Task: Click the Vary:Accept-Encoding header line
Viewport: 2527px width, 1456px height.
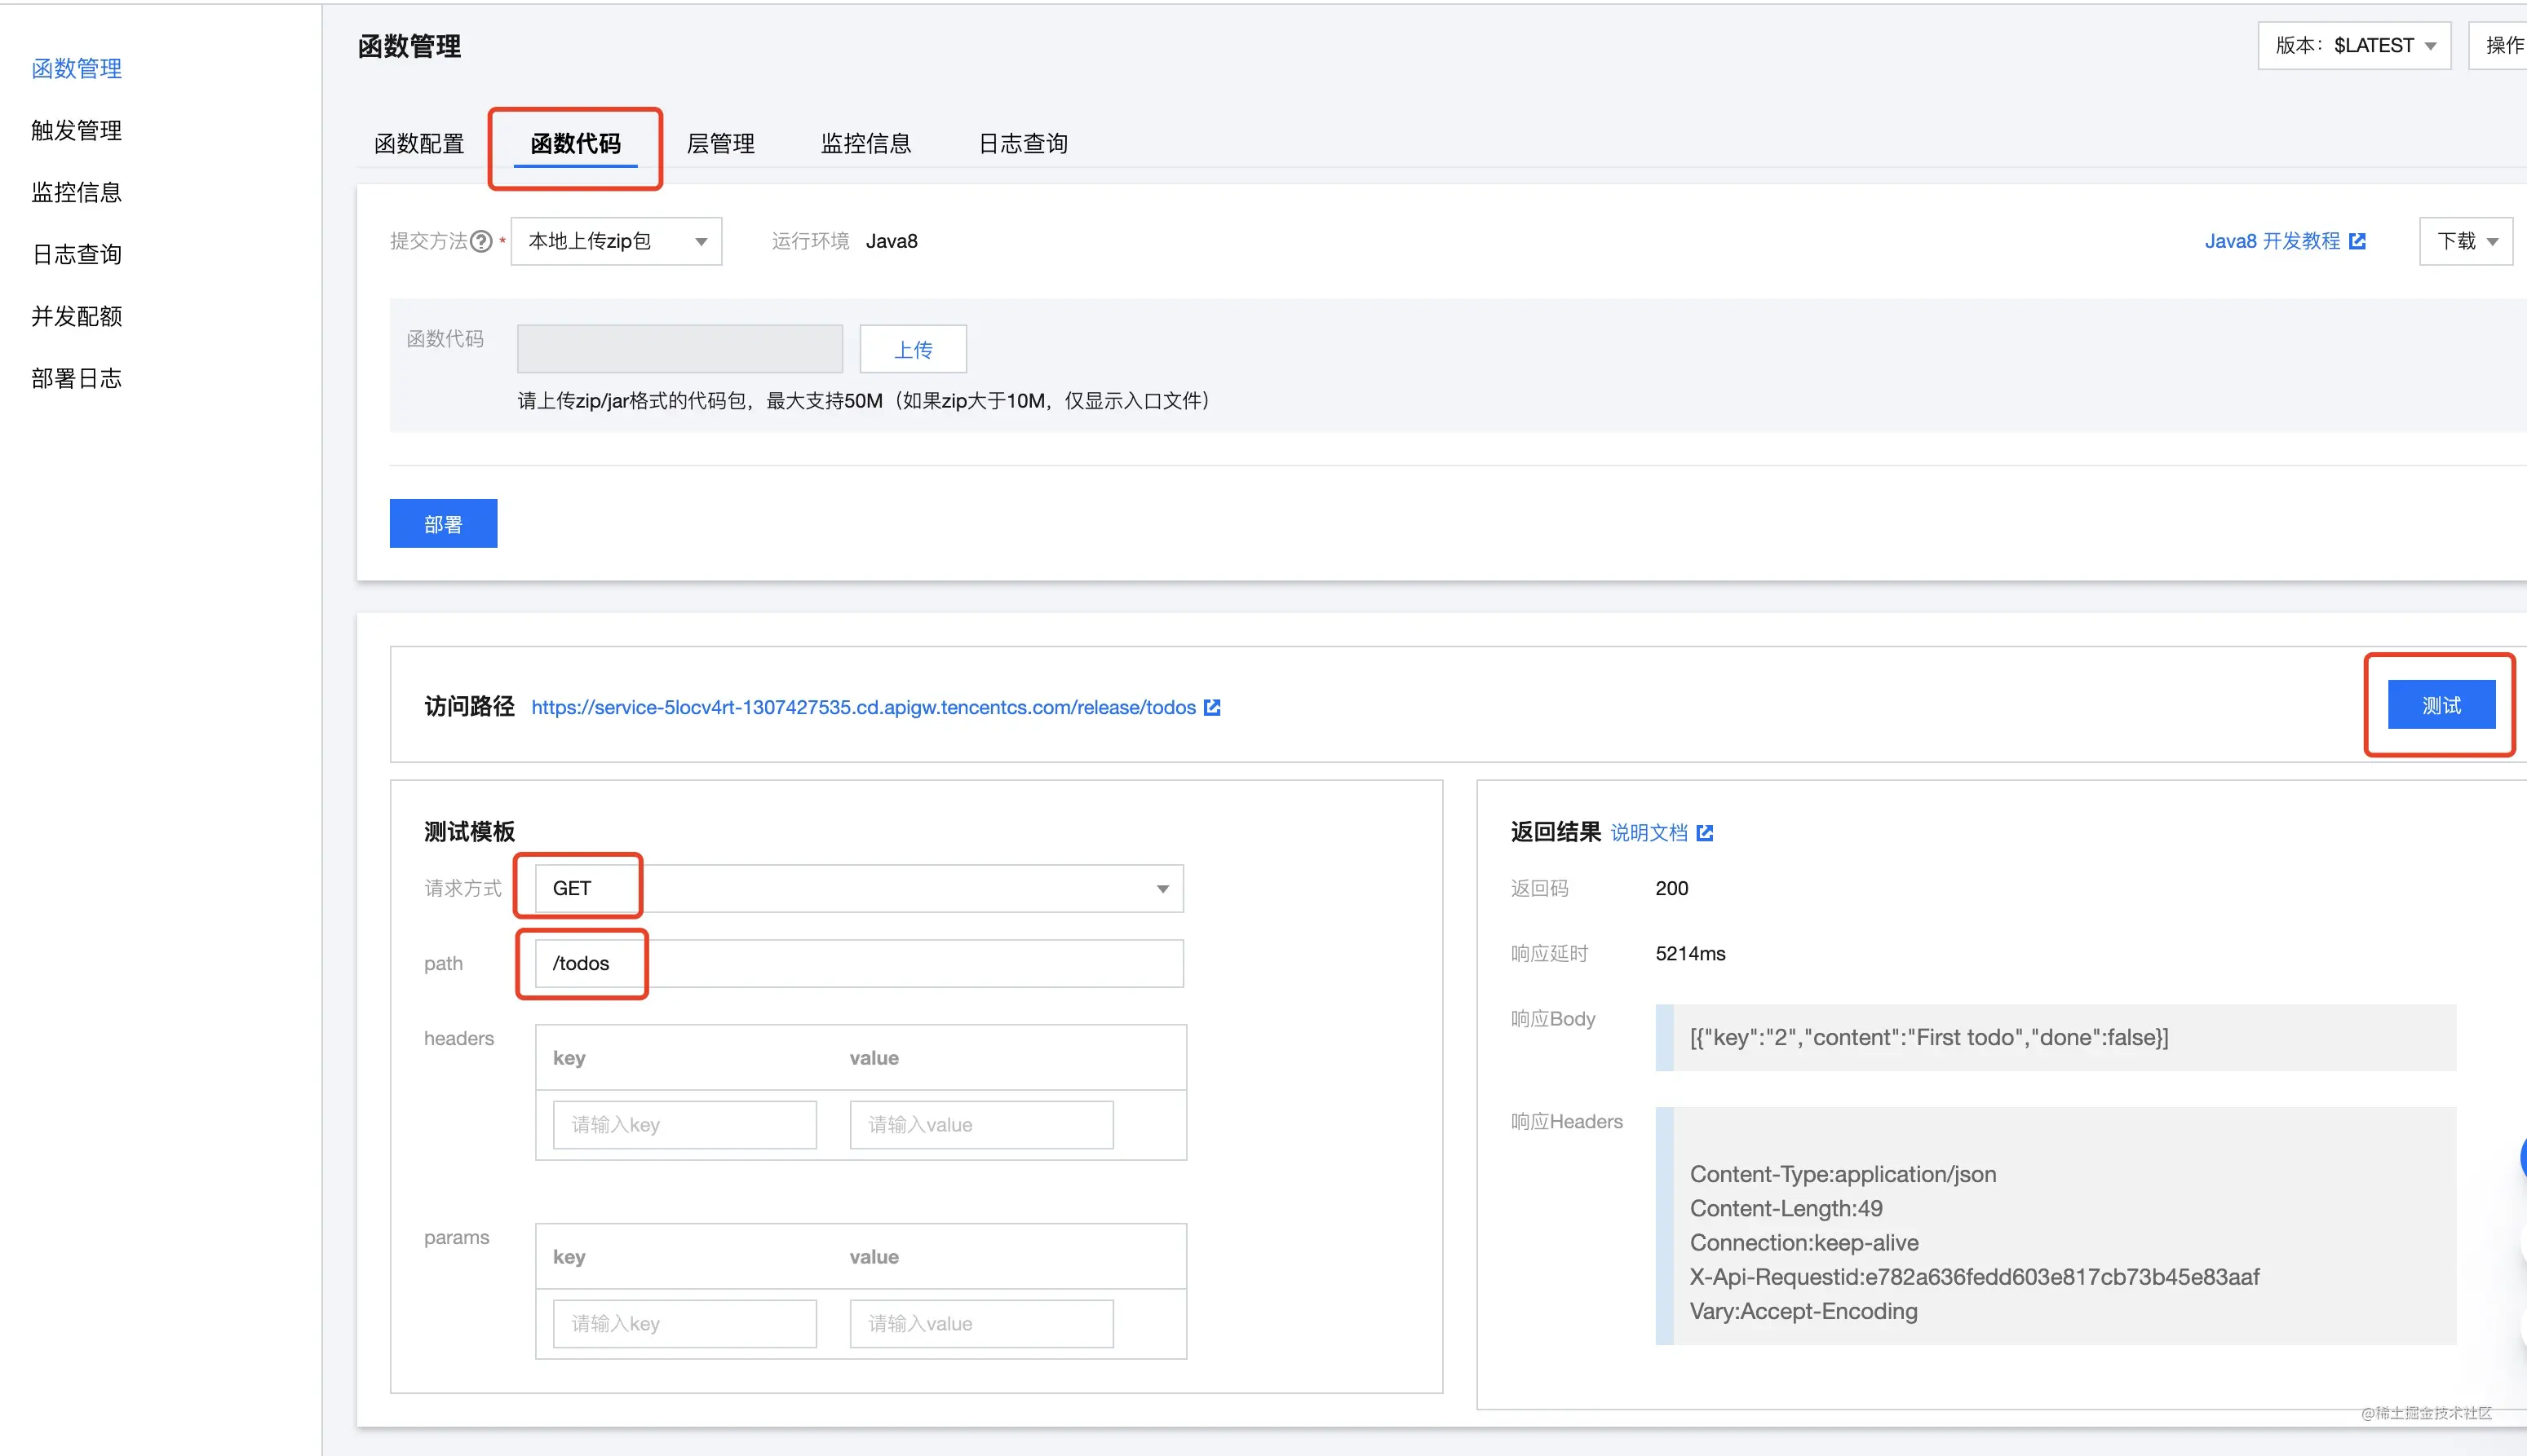Action: [1803, 1311]
